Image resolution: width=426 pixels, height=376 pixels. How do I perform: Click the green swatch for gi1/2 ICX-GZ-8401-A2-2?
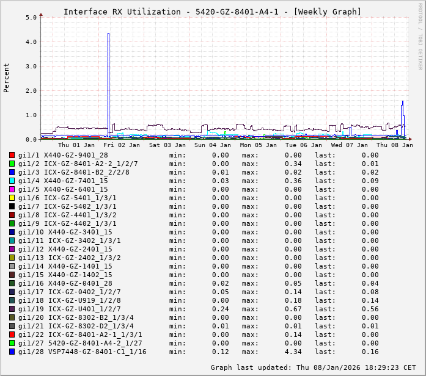12,164
